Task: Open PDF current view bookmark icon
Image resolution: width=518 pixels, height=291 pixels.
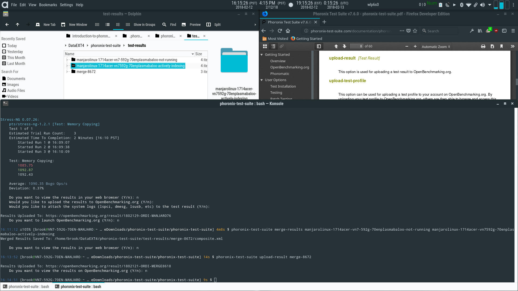Action: 502,46
